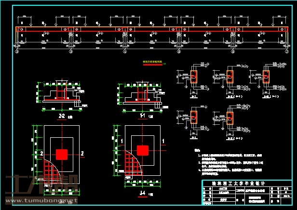
Task: Click the red column square in the 2-2 plan
Action: (62, 154)
